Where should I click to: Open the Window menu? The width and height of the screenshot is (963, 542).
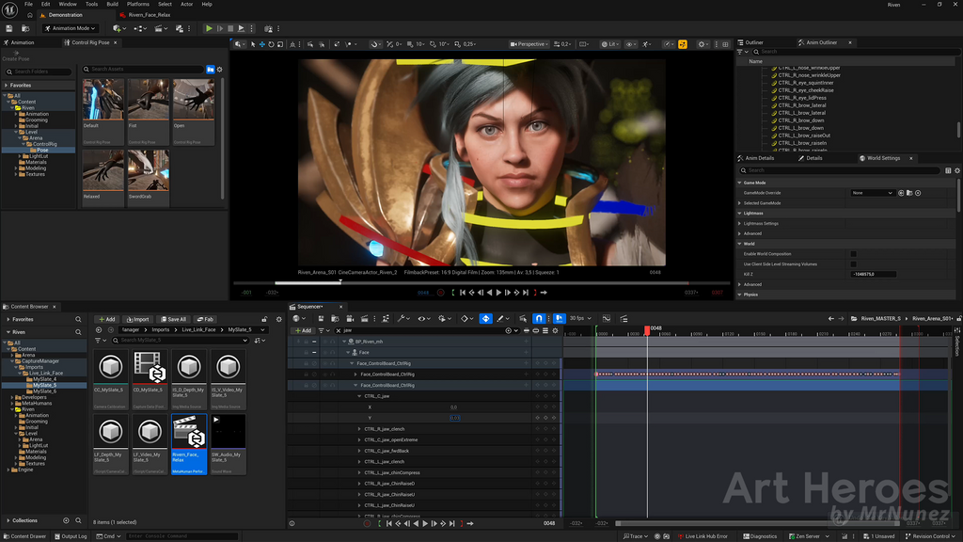coord(68,5)
